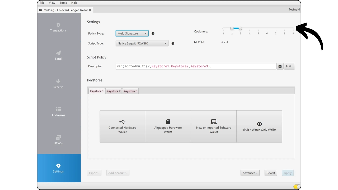The height and width of the screenshot is (190, 338).
Task: Open the Help menu
Action: point(74,3)
